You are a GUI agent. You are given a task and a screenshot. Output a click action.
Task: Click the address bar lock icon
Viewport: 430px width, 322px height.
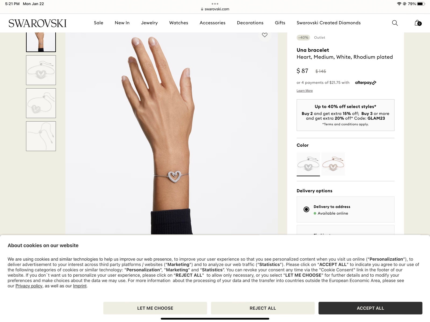tap(202, 9)
